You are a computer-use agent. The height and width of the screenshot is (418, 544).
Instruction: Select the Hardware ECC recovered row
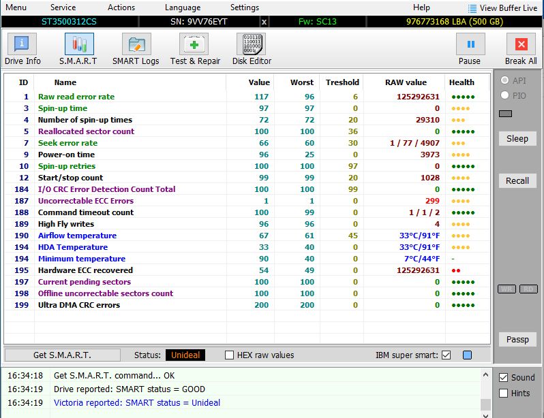(x=247, y=270)
